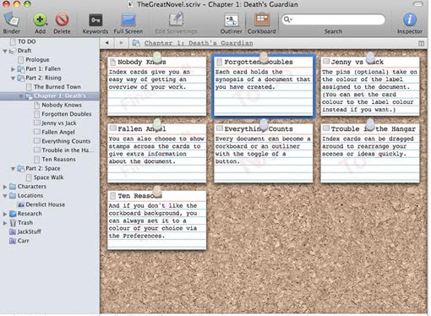Viewport: 431px width, 316px height.
Task: Click the split editor icon in header
Action: (421, 43)
